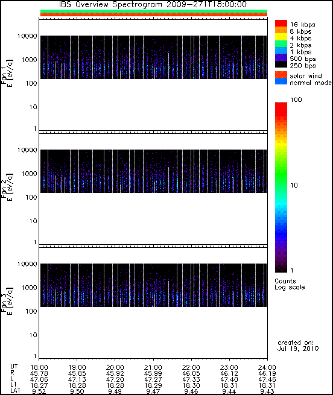Screen dimensions: 333x395
Task: Click the '23:00' UT tick label
Action: (229, 367)
